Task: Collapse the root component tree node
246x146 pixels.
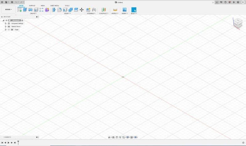Action: pos(3,20)
